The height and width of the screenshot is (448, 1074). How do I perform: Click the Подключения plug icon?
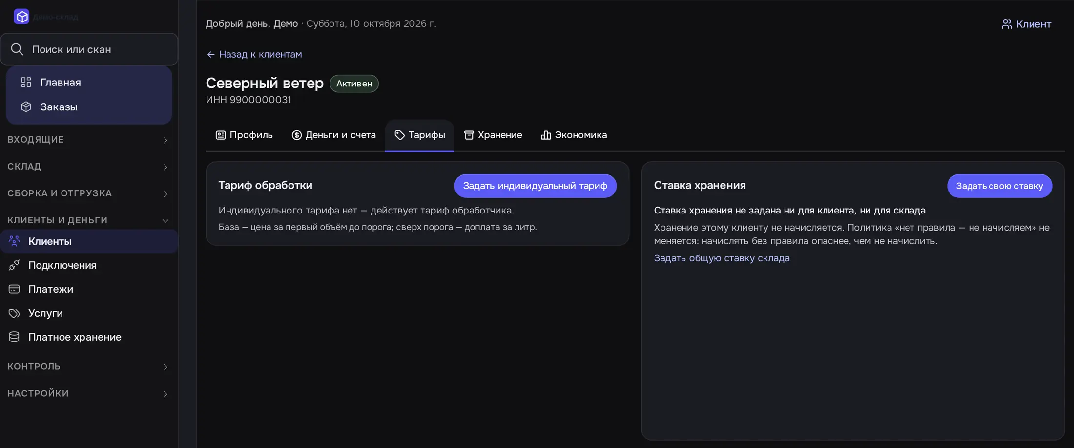[14, 265]
